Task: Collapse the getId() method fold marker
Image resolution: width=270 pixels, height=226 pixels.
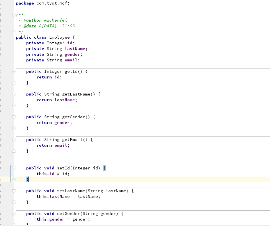Action: coord(14,71)
